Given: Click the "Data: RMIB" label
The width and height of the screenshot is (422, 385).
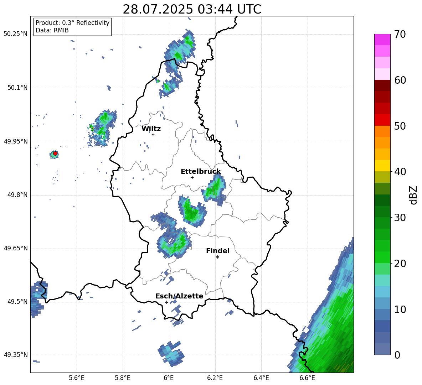Looking at the screenshot, I should tap(52, 30).
